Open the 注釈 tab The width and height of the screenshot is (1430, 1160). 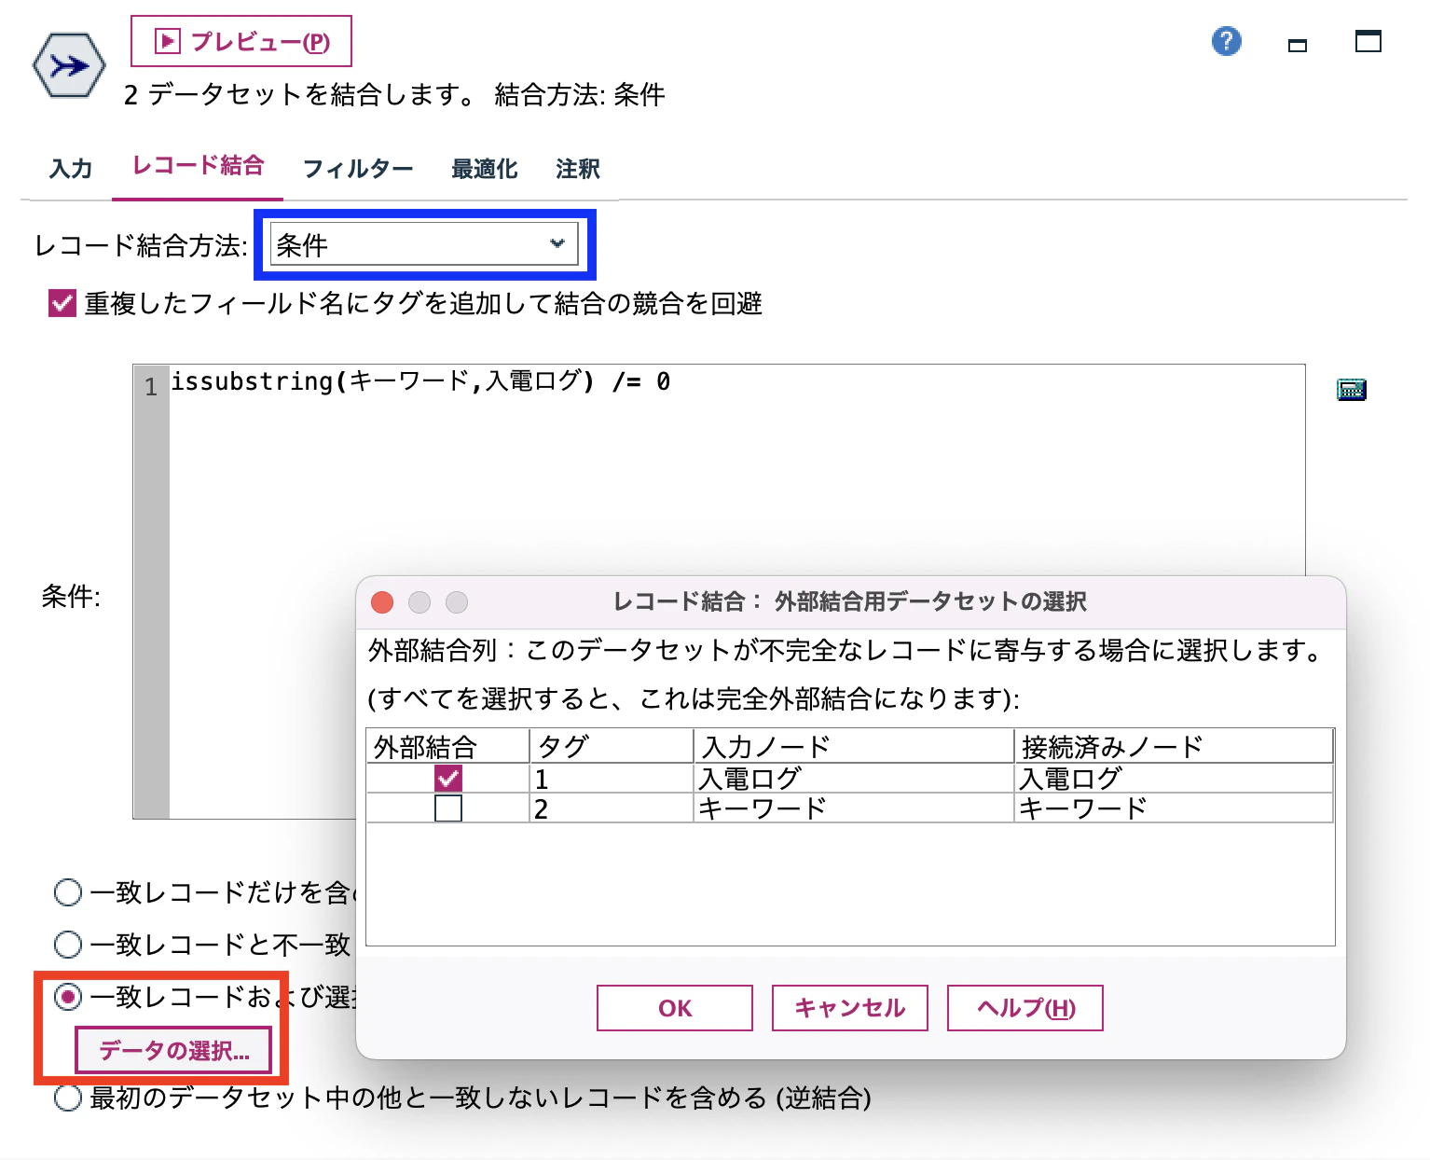pos(578,169)
